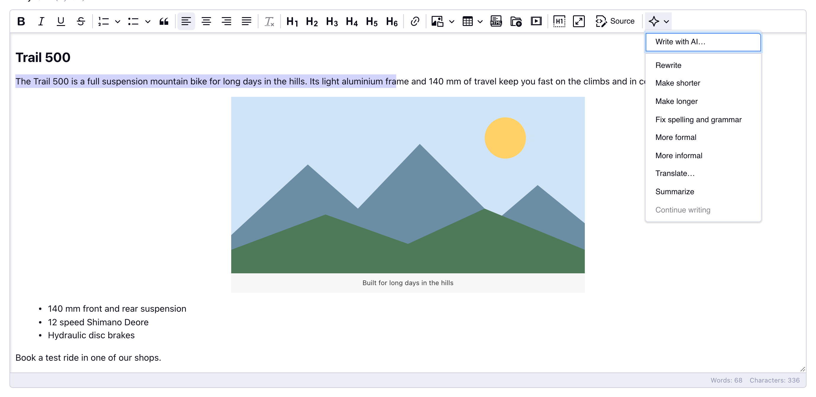Toggle show blocks view

tap(559, 21)
